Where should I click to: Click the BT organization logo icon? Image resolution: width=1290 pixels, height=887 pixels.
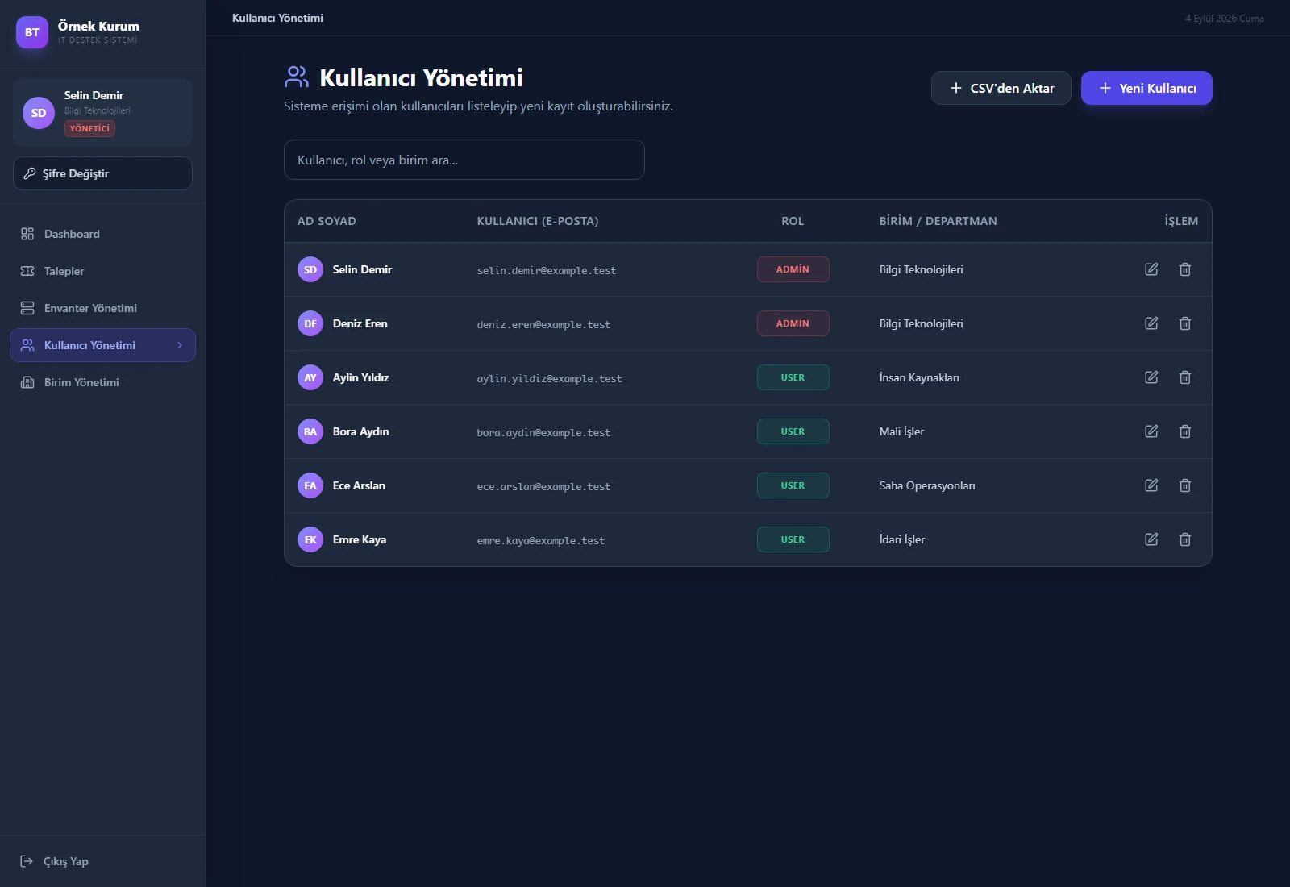click(x=32, y=32)
